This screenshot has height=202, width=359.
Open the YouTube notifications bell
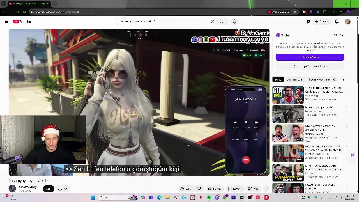click(337, 22)
